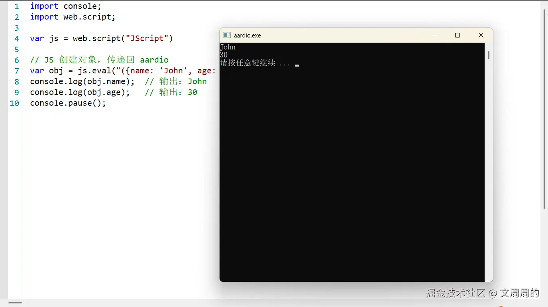
Task: Click line number 8 in the gutter
Action: [16, 82]
